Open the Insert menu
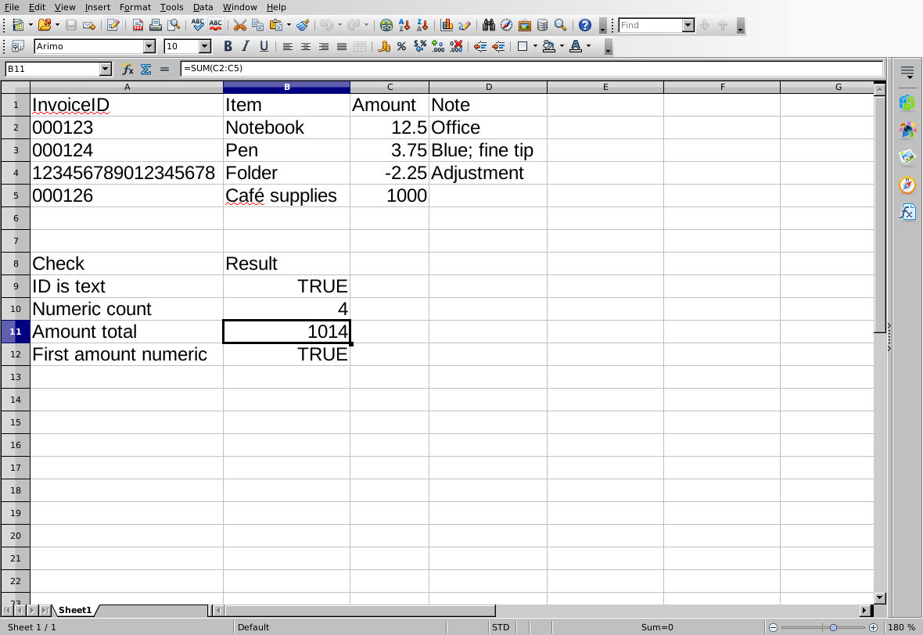The height and width of the screenshot is (635, 923). 97,7
